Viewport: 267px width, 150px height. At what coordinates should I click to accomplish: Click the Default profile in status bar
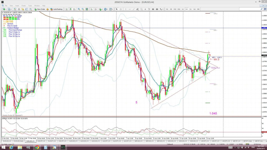[170, 144]
